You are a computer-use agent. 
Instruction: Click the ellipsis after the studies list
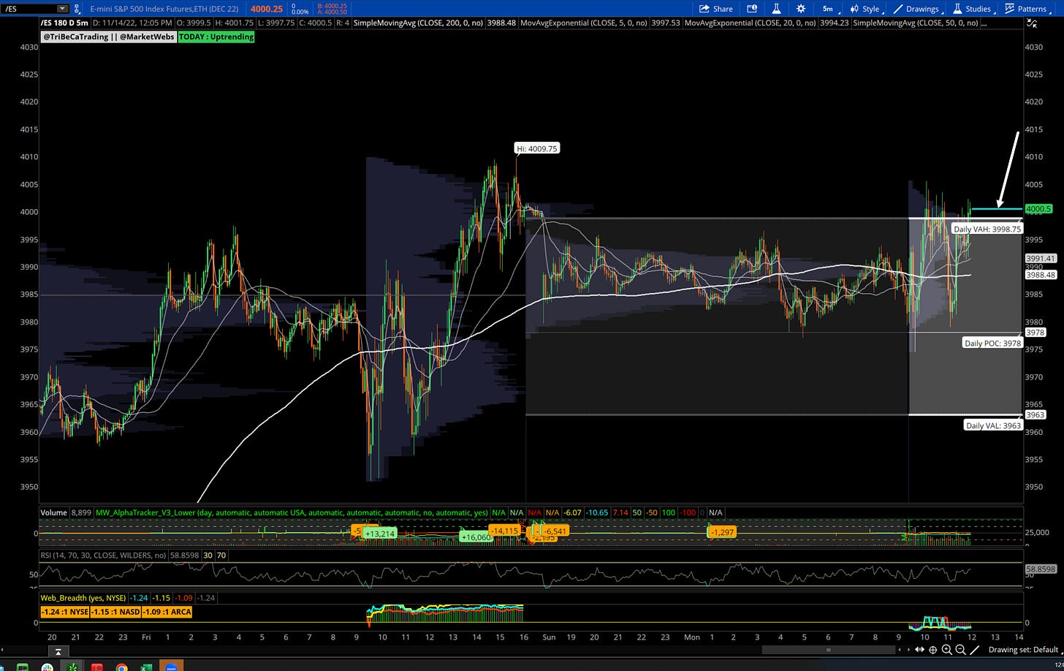984,23
